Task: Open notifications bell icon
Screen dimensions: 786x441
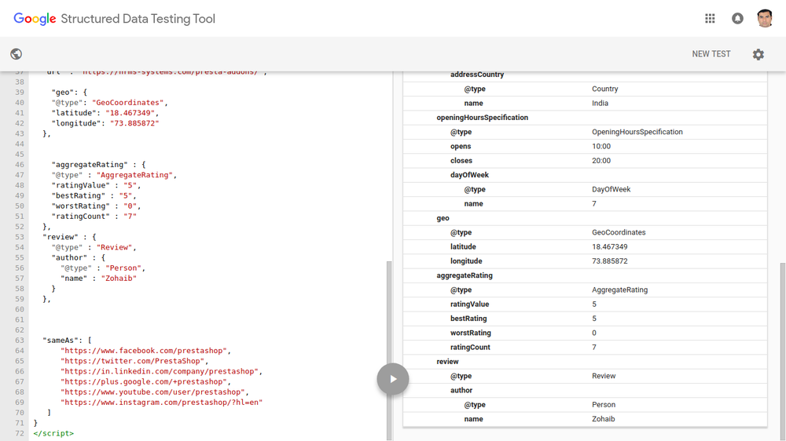Action: click(x=737, y=19)
